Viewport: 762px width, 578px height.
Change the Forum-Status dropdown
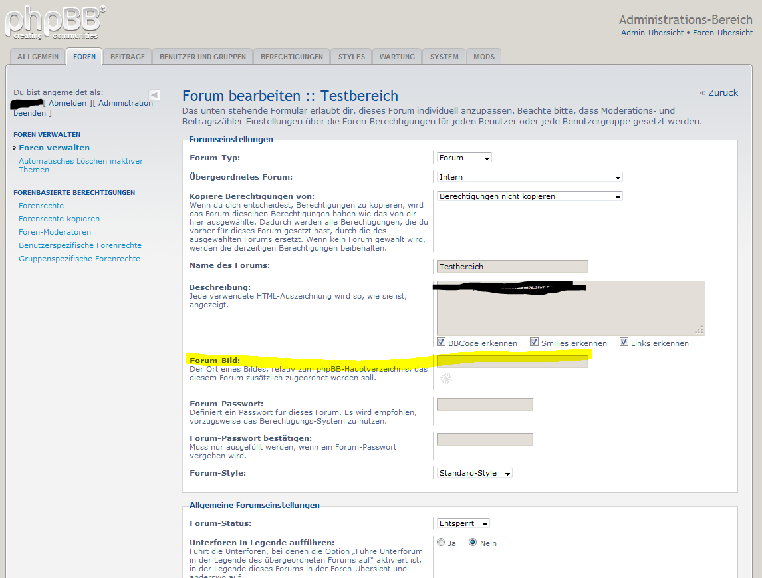point(463,523)
